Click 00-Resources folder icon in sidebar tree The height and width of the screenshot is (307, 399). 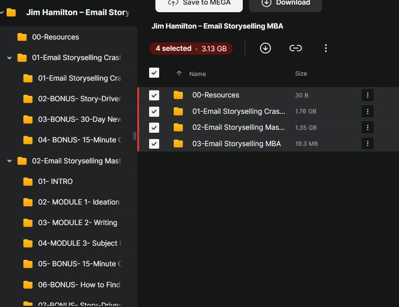[x=22, y=37]
